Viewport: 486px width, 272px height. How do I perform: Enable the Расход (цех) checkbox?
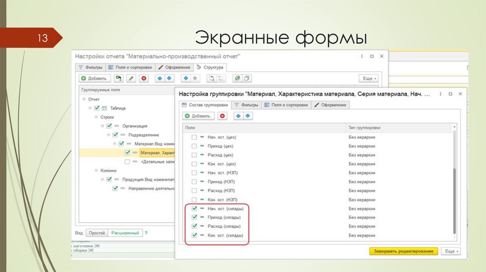(194, 155)
